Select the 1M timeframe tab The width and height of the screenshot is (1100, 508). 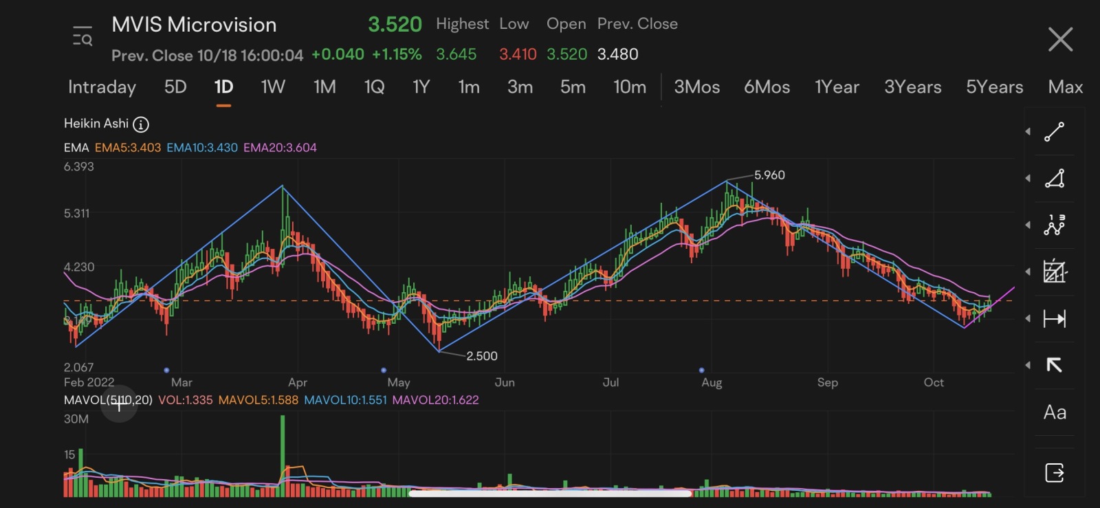[x=324, y=87]
